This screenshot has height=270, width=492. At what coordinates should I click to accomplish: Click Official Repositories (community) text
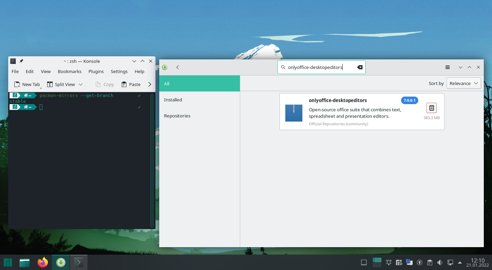(338, 124)
